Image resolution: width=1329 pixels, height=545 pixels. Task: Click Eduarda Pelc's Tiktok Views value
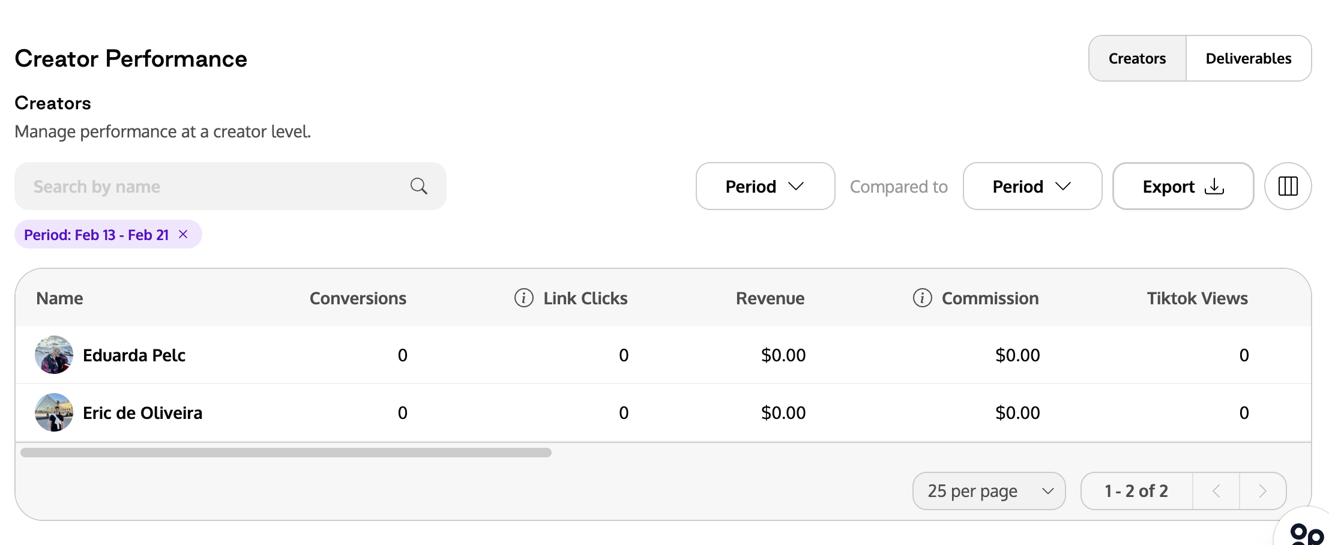1244,355
